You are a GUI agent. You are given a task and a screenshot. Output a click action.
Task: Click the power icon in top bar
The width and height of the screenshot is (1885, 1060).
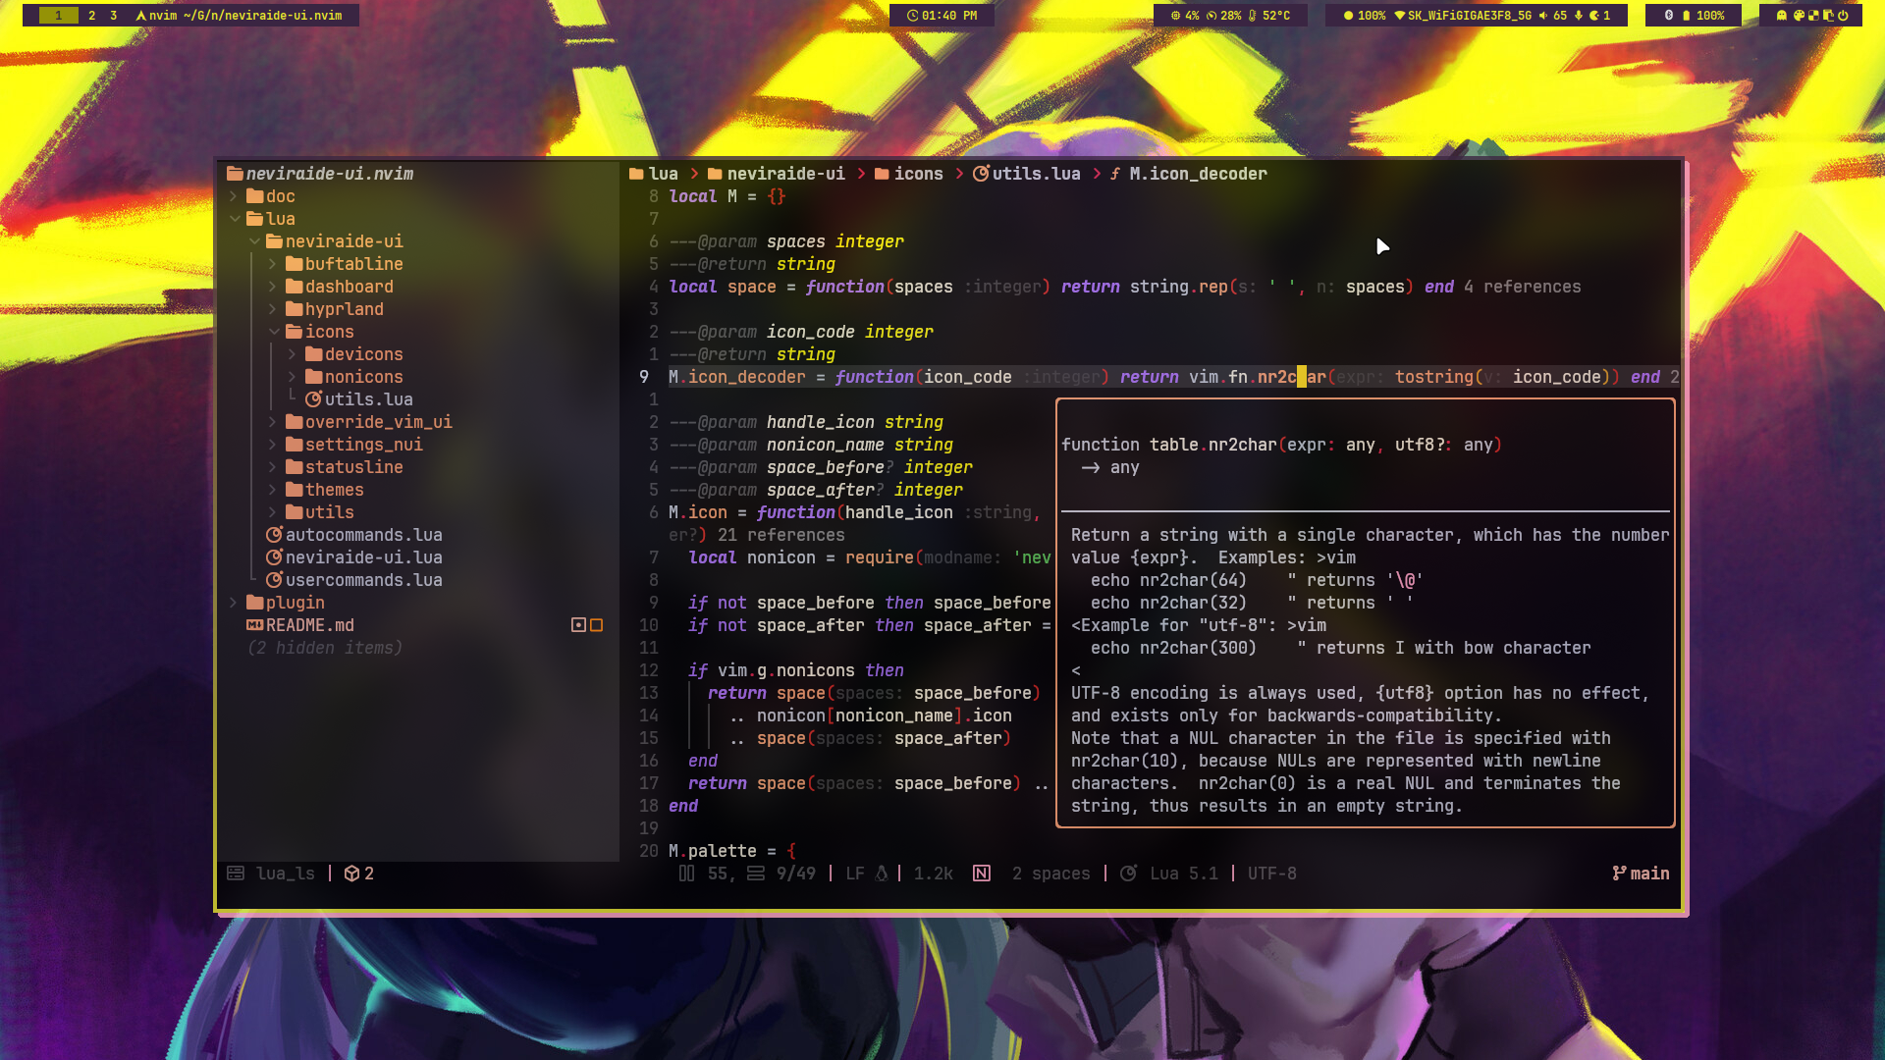click(x=1843, y=16)
